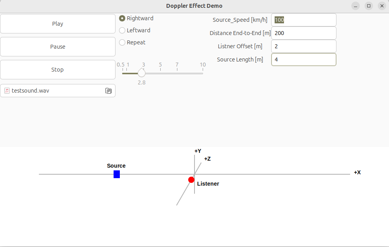Enable Repeat playback mode
Image resolution: width=389 pixels, height=247 pixels.
(x=122, y=42)
